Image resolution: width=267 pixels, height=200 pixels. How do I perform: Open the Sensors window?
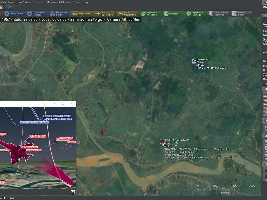click(173, 14)
